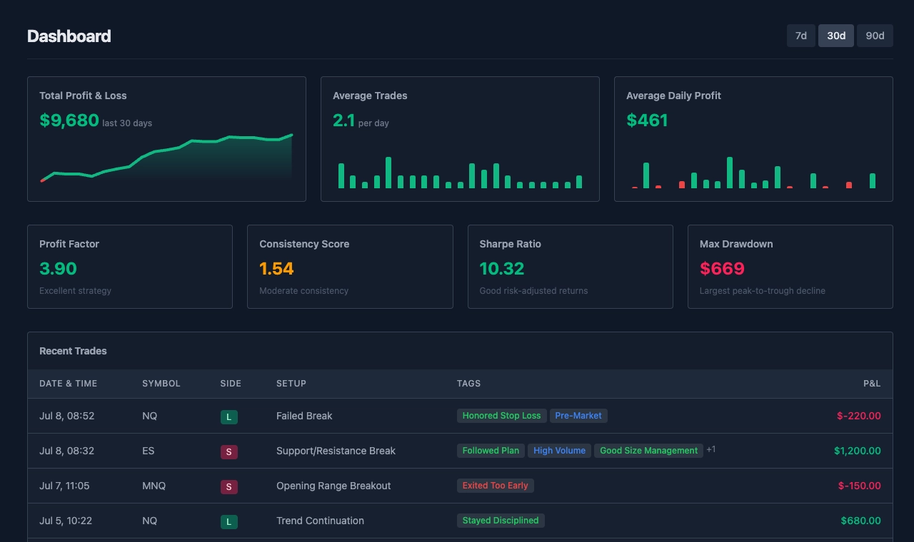The height and width of the screenshot is (542, 914).
Task: Click the L side badge on Jul 8, 08:52 trade
Action: 228,416
